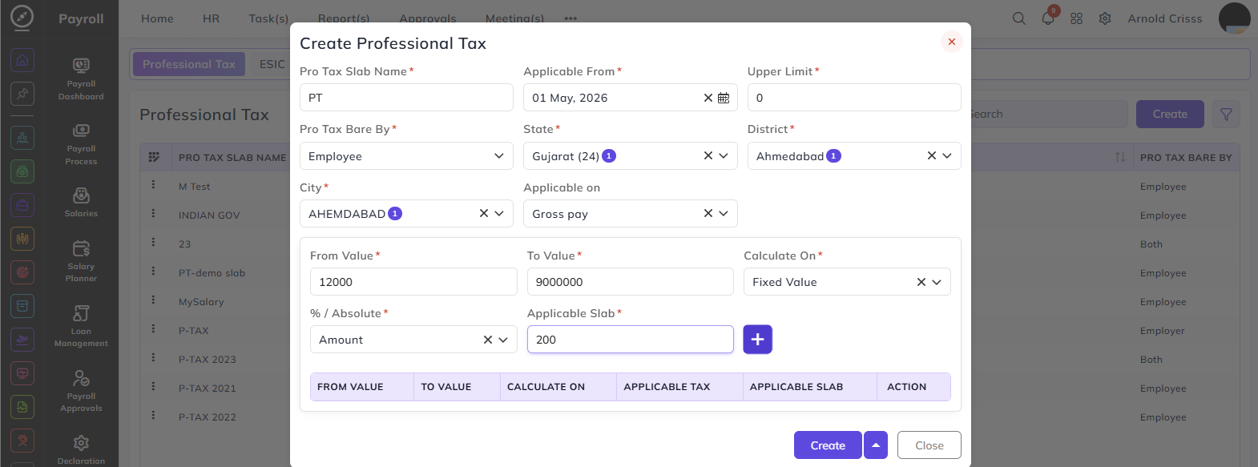Screen dimensions: 1258x467
Task: Open search in the top bar
Action: (1018, 18)
